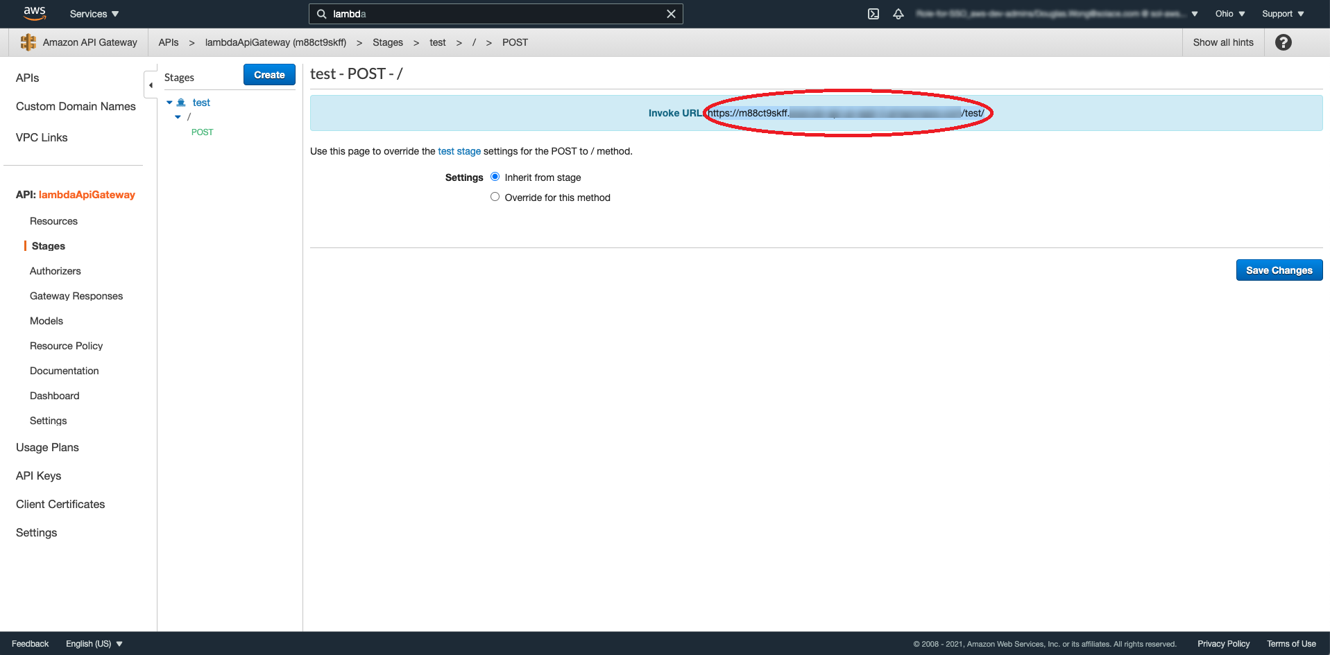
Task: Open the Ohio region dropdown
Action: (1229, 14)
